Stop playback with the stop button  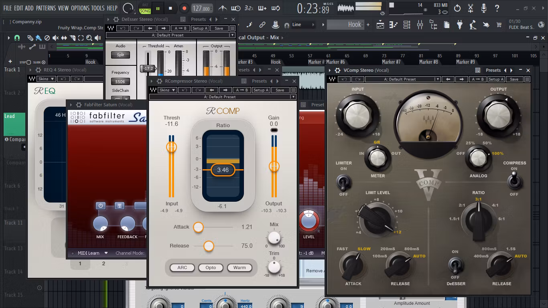170,8
